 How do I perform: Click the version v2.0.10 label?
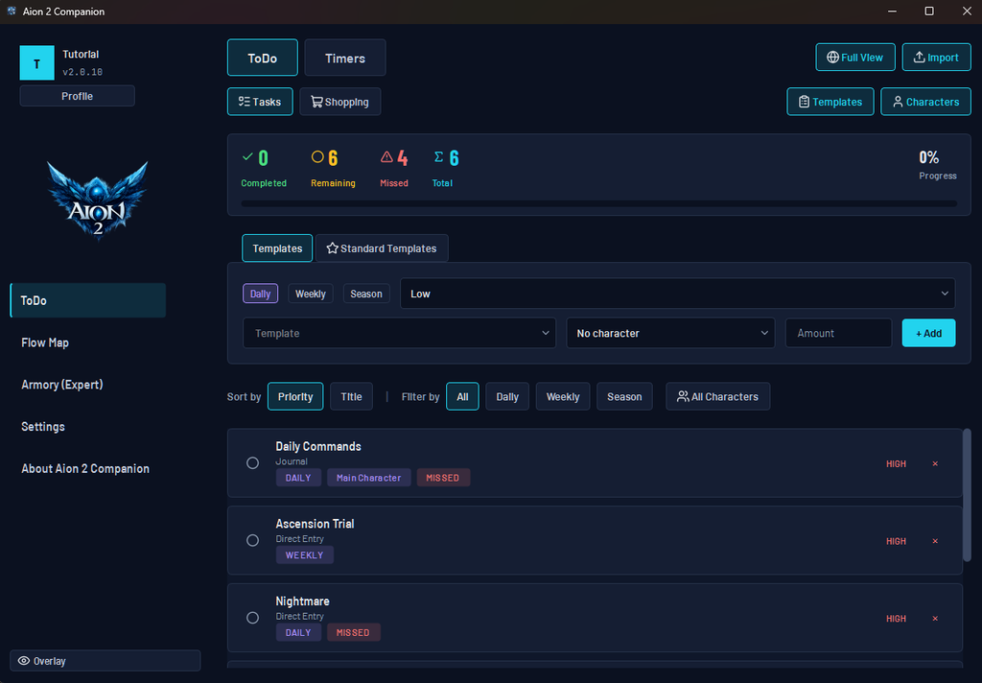82,72
